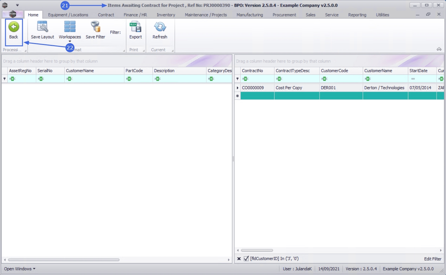Image resolution: width=446 pixels, height=275 pixels.
Task: Click the Cost Per Copy cell
Action: 297,88
